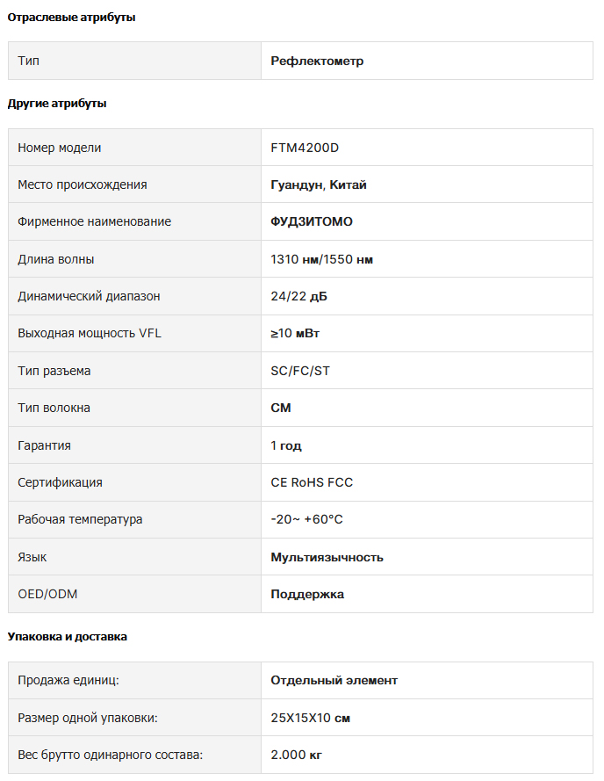Click the Отраслевые атрибуты section heading
The height and width of the screenshot is (781, 604).
(x=71, y=18)
